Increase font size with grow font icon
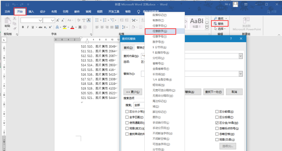This screenshot has height=151, width=282. tap(58, 20)
